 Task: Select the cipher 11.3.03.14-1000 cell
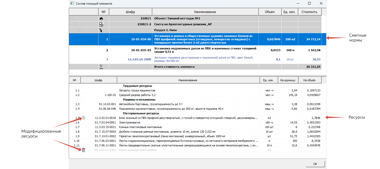point(130,59)
